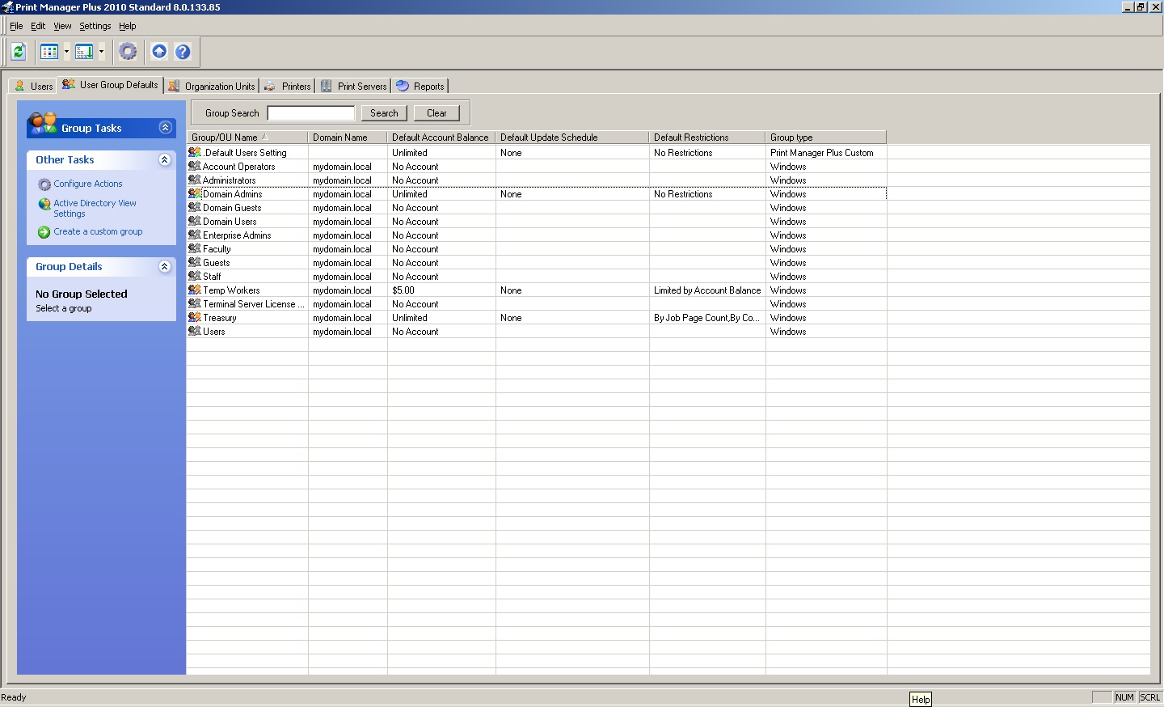
Task: Click the green Create custom group icon
Action: click(44, 232)
